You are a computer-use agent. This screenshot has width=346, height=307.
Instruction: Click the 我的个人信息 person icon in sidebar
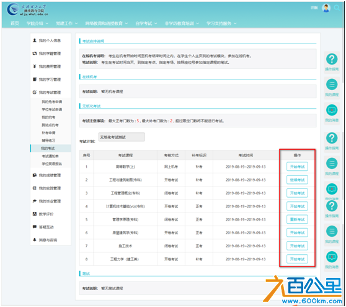click(35, 40)
